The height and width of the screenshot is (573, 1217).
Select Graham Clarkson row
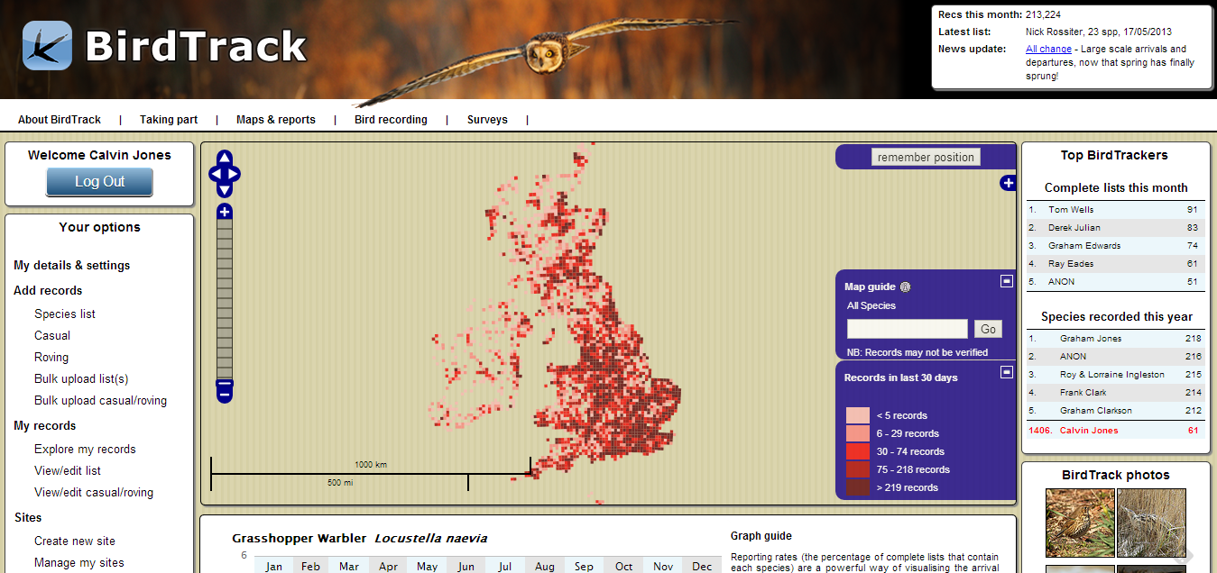[1115, 411]
